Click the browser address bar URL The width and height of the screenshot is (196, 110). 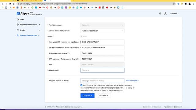pos(54,4)
